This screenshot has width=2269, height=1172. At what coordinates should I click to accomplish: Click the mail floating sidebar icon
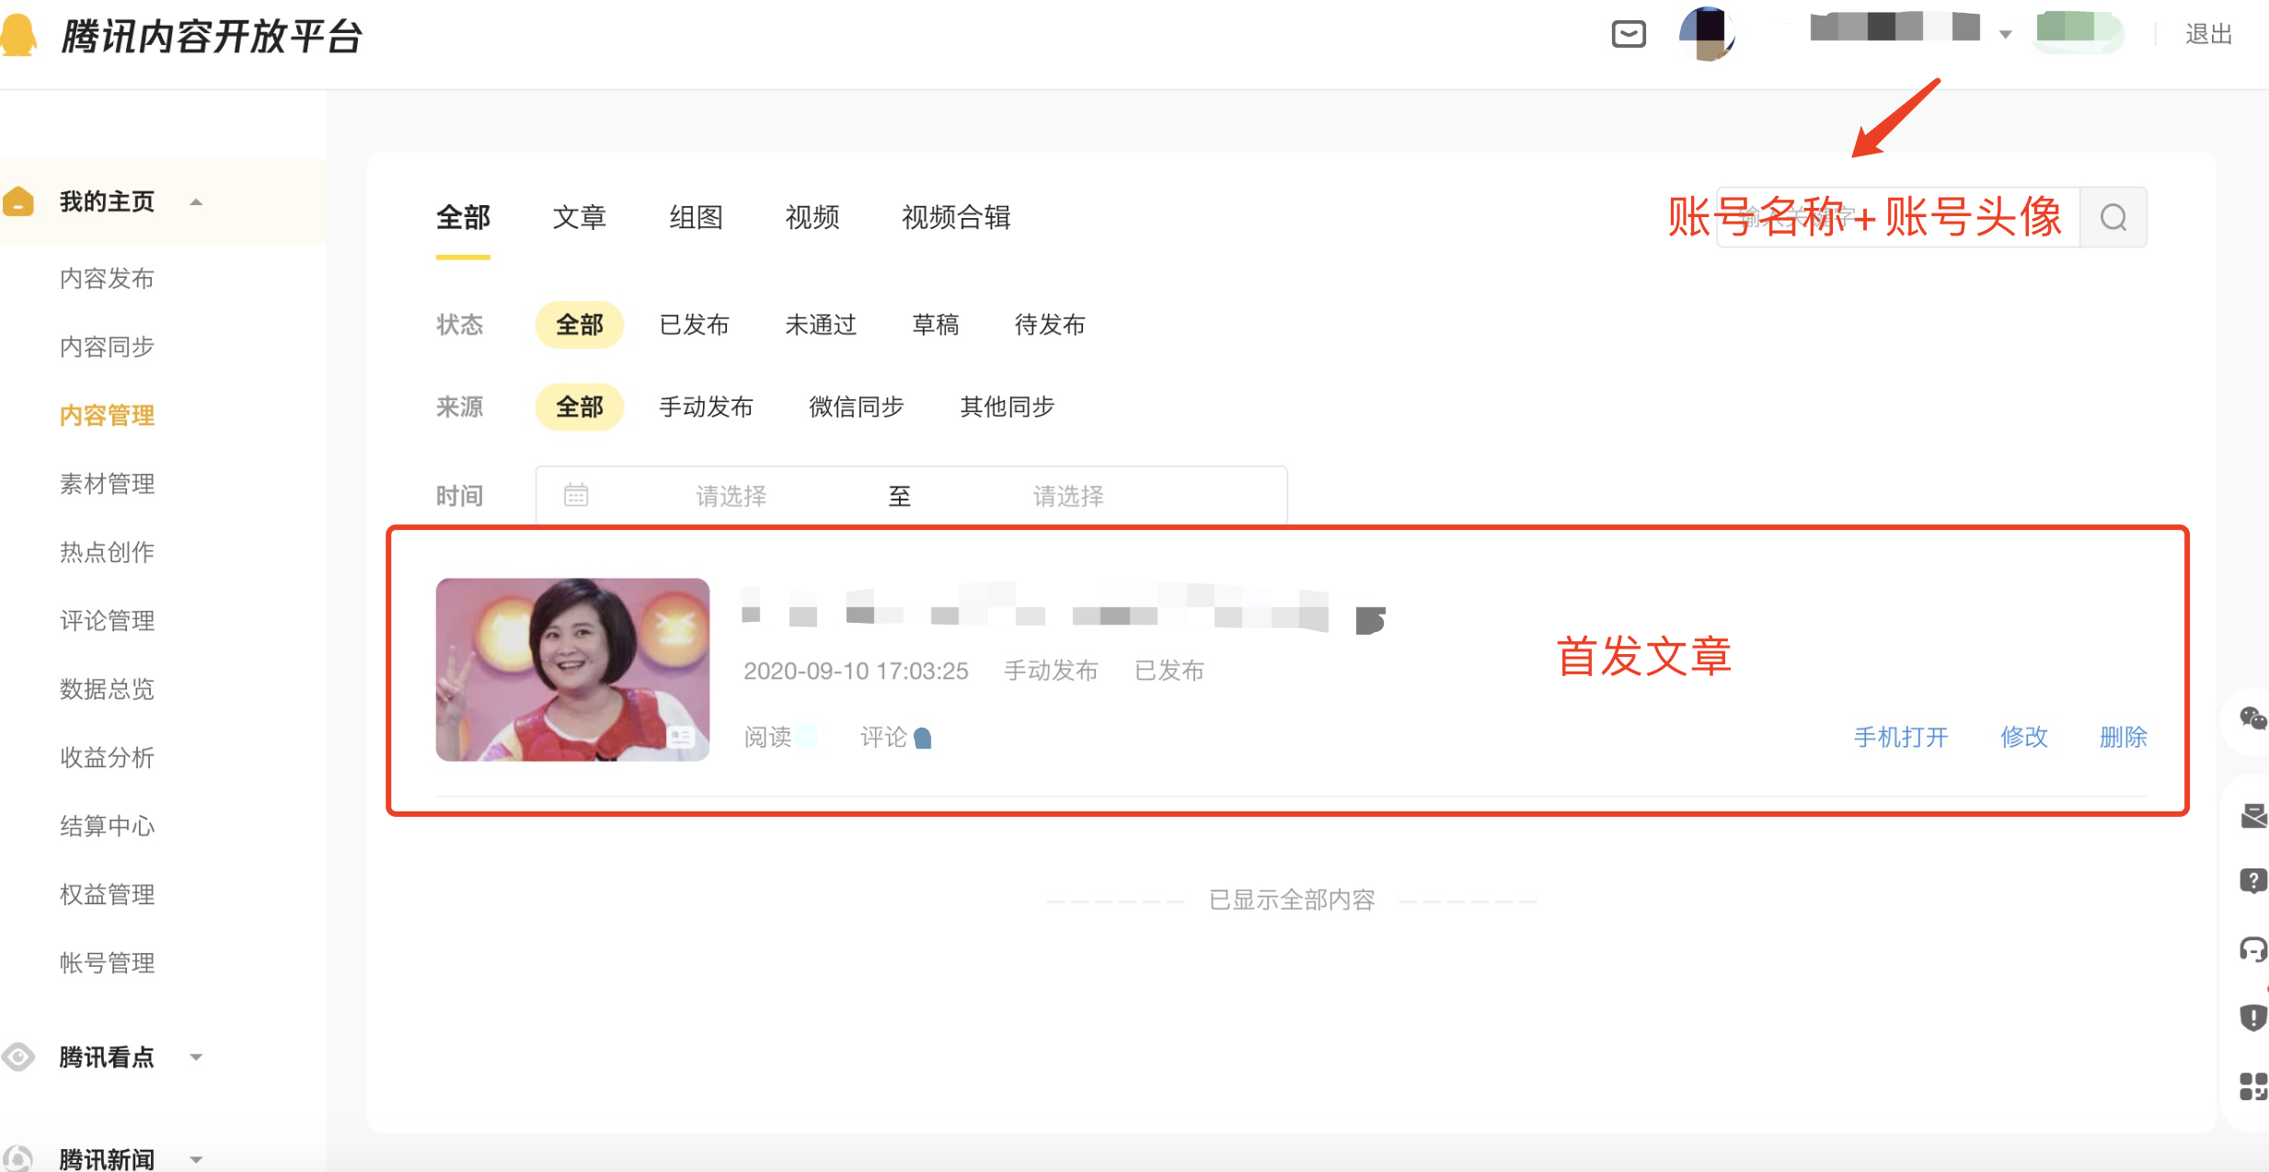click(2254, 815)
